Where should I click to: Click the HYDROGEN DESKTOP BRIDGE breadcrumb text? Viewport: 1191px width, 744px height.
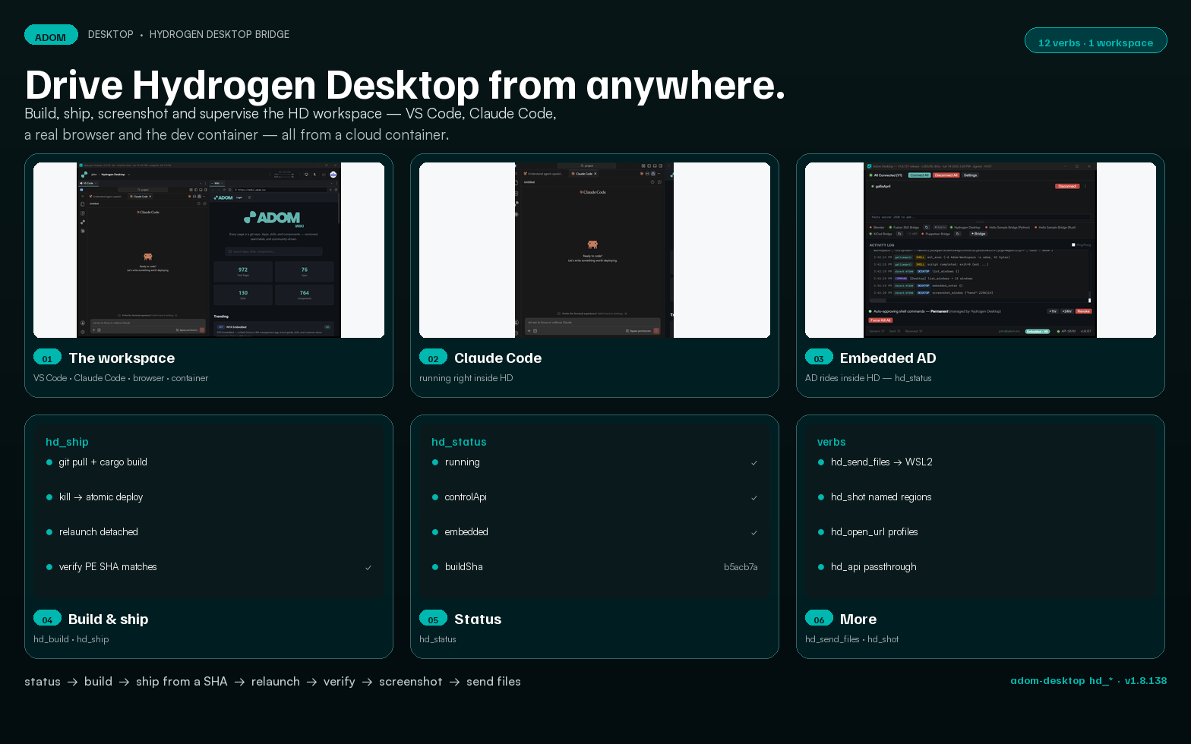point(220,35)
